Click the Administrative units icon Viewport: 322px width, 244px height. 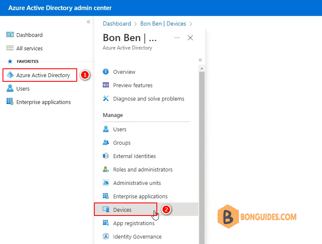coord(106,183)
